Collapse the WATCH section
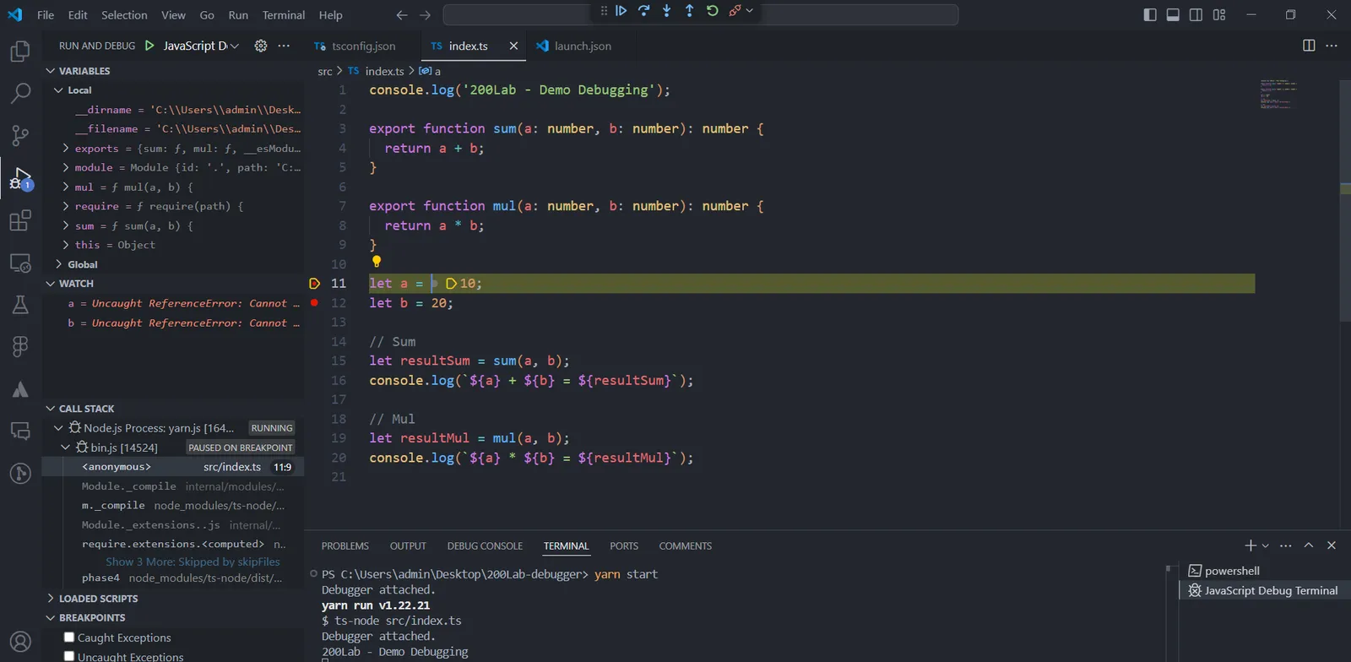1351x662 pixels. click(51, 284)
